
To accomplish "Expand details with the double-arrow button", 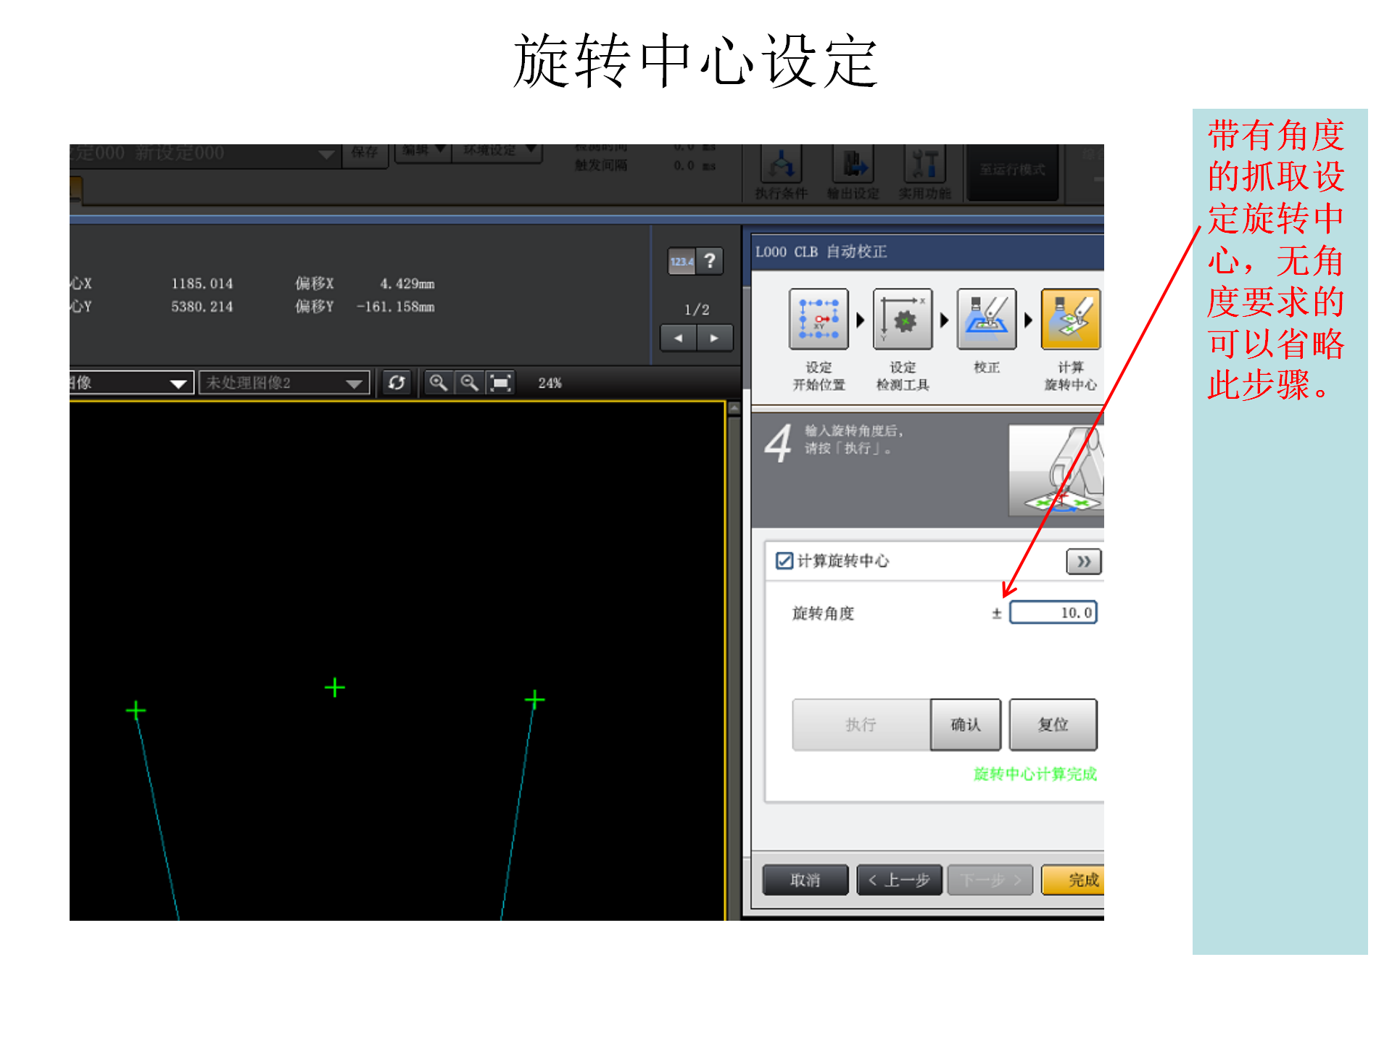I will pos(1083,561).
